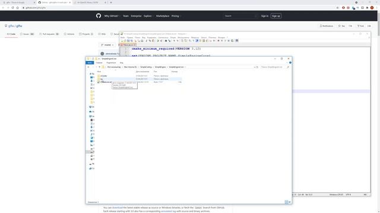This screenshot has width=380, height=213.
Task: Click the download link in the README
Action: (x=118, y=208)
